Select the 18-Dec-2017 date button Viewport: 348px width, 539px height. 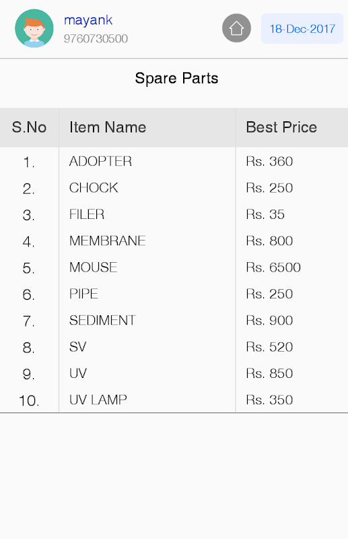point(302,28)
